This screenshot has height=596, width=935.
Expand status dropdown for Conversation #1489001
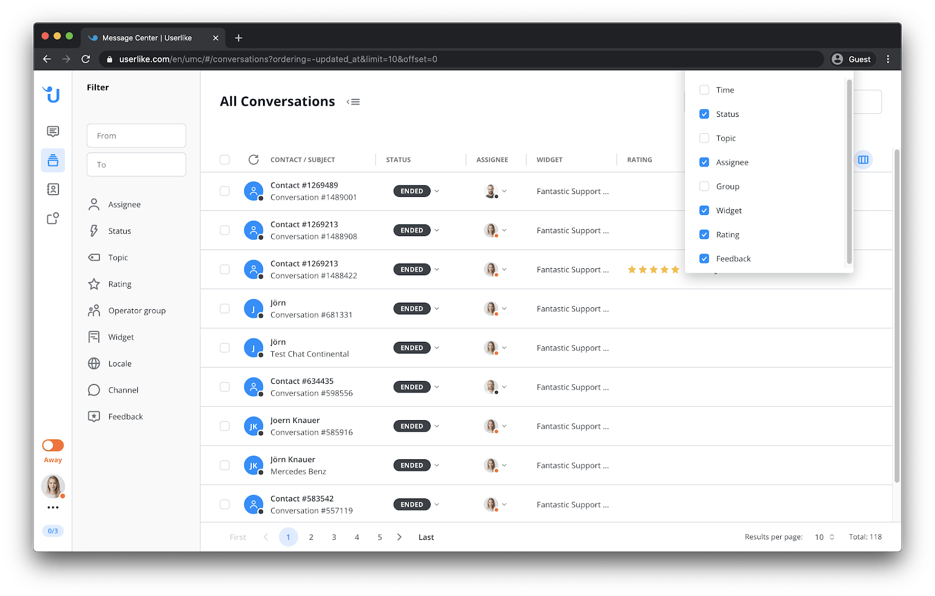click(437, 191)
